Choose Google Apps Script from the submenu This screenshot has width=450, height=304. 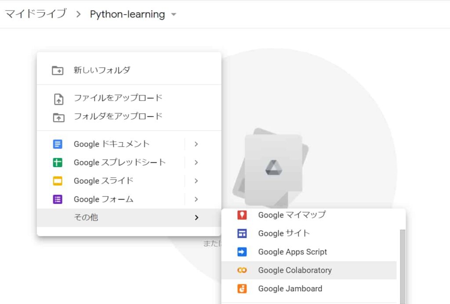click(x=292, y=252)
